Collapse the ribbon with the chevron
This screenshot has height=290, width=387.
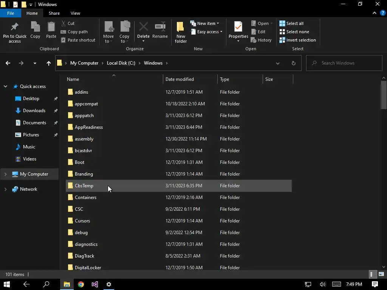point(375,13)
